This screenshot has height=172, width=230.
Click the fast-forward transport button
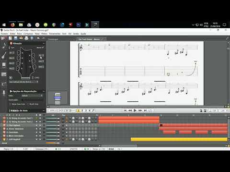click(x=140, y=110)
